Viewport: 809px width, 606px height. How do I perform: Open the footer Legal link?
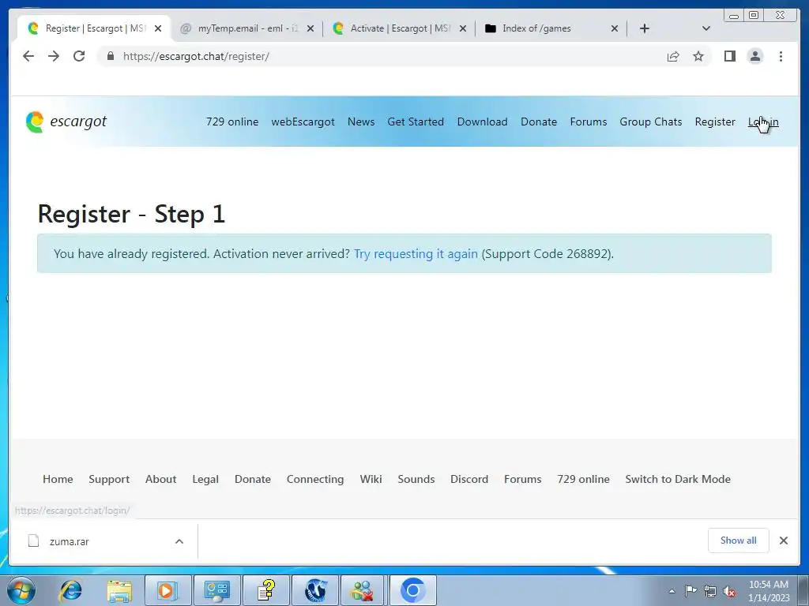tap(205, 479)
